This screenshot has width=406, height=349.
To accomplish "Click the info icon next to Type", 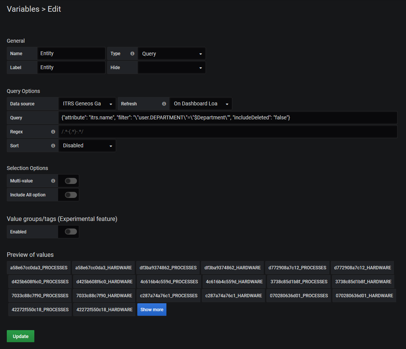I will 132,54.
